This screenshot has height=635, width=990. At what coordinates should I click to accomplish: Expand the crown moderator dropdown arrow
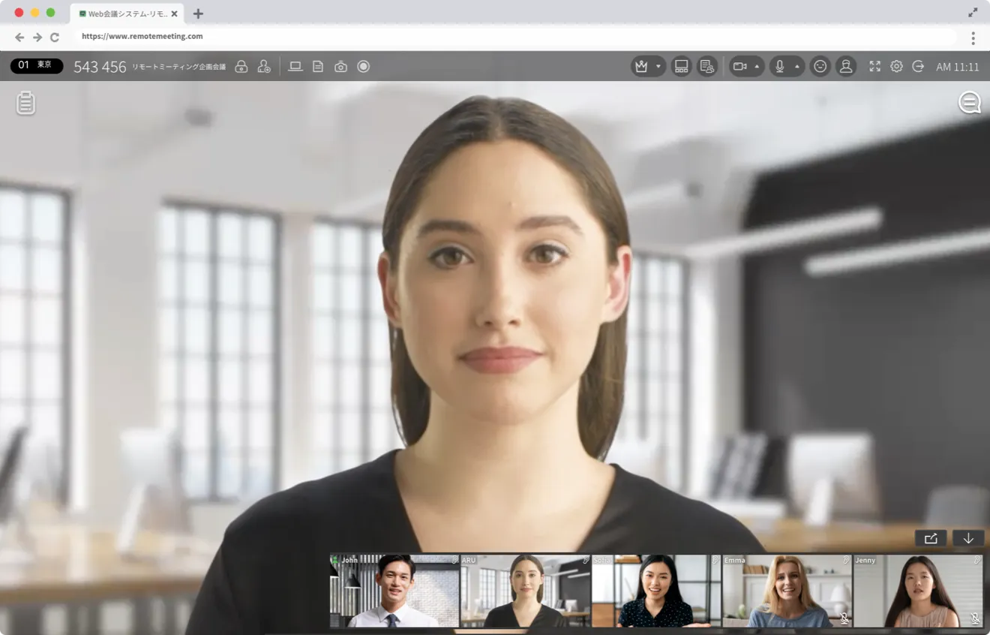[658, 67]
